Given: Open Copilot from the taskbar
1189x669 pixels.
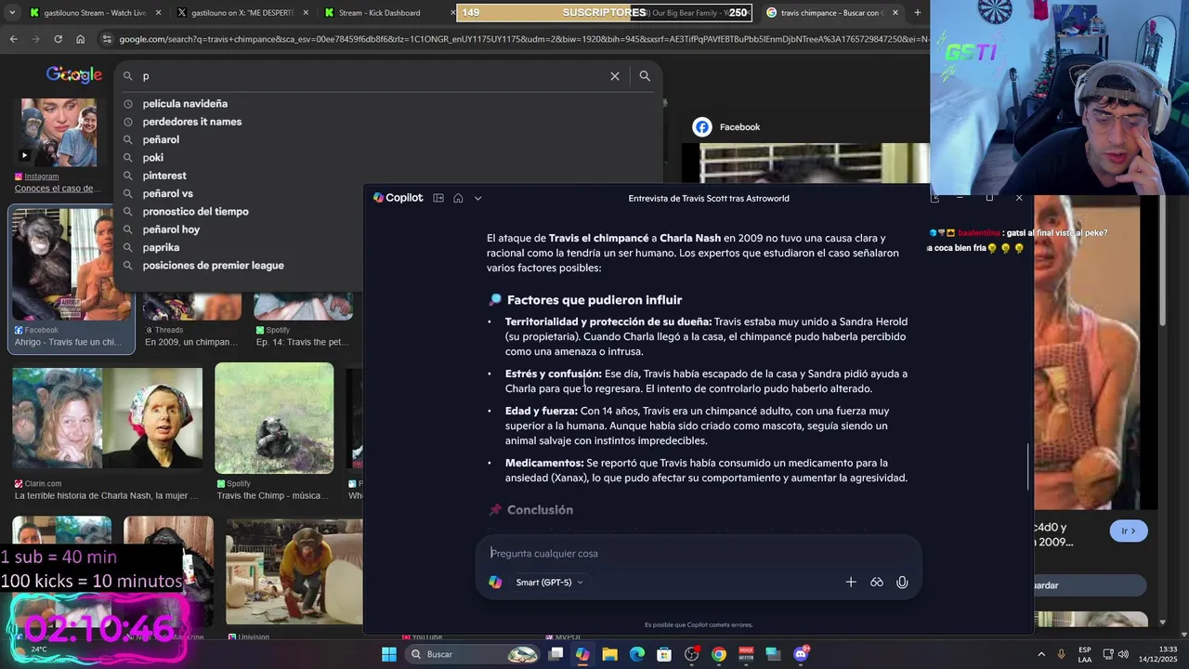Looking at the screenshot, I should tap(582, 654).
